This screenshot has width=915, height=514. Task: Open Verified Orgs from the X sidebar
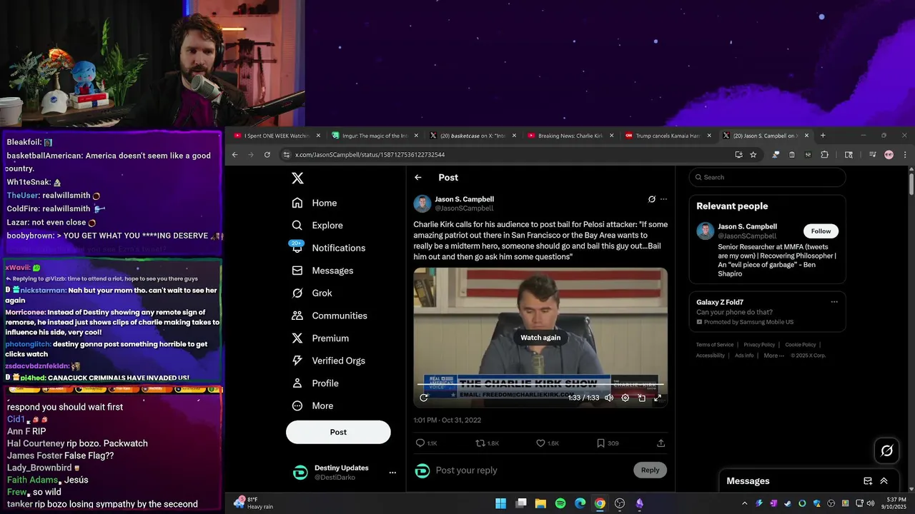(330, 361)
